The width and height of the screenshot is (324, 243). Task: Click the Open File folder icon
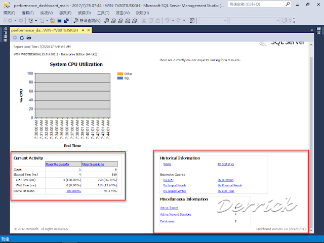click(53, 20)
